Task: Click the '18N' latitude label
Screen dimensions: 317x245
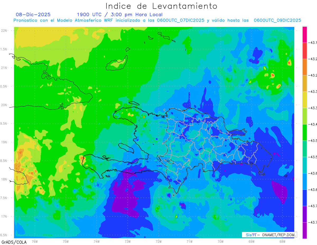Action: point(4,179)
